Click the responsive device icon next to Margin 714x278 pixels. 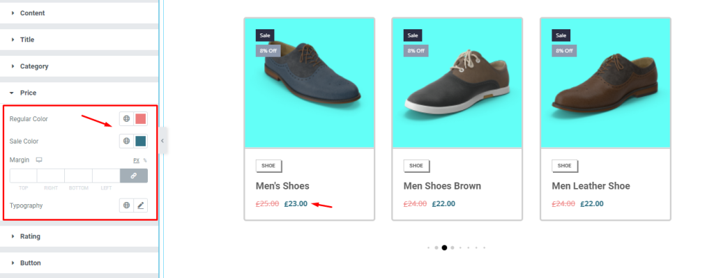click(x=39, y=160)
